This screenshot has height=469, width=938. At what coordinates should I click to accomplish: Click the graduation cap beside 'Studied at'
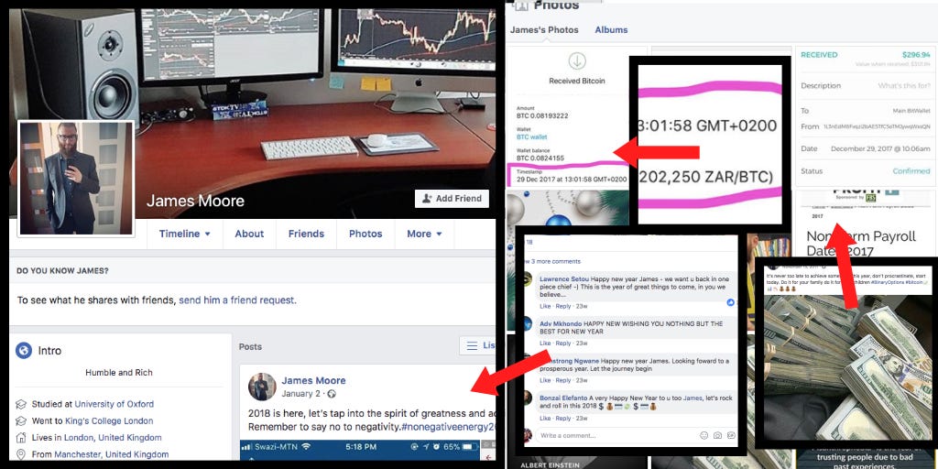click(x=21, y=404)
